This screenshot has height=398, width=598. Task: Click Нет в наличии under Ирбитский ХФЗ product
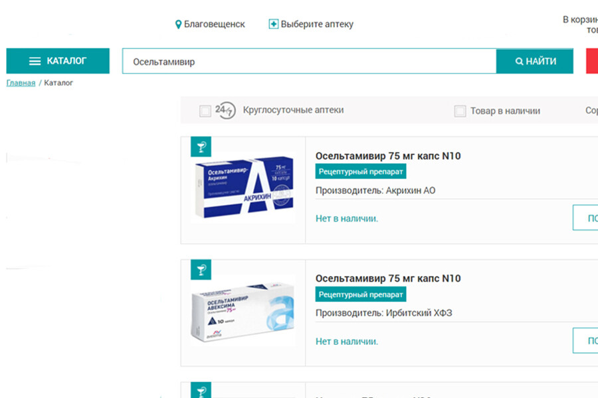[347, 342]
